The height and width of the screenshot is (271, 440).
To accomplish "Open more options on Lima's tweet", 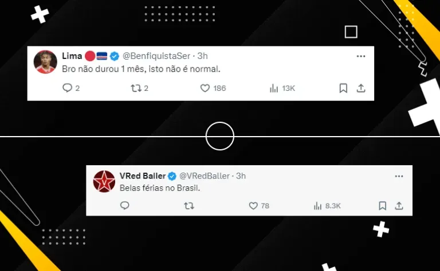I will 361,56.
